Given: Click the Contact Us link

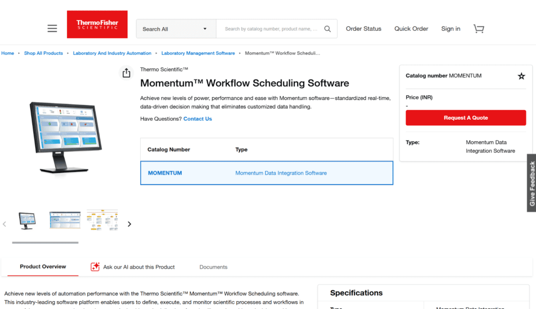Looking at the screenshot, I should [x=197, y=119].
